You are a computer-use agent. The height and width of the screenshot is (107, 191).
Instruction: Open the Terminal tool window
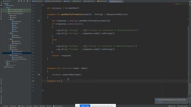[21, 106]
